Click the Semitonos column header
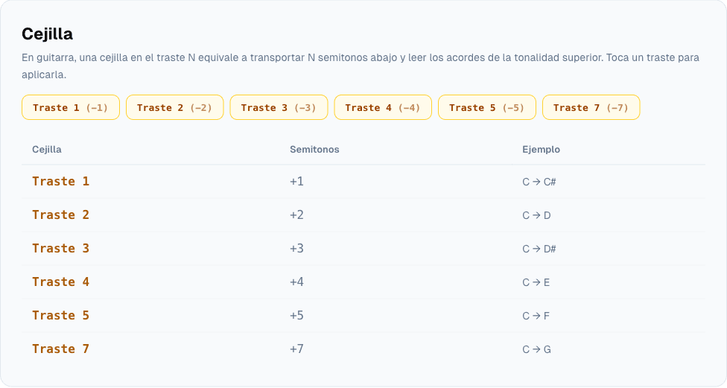 (314, 149)
